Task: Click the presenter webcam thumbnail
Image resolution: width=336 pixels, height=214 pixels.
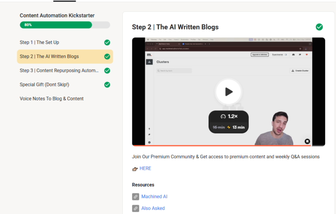Action: [275, 128]
